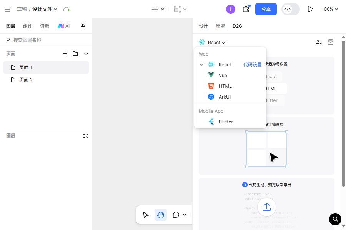The image size is (346, 230).
Task: Open the hamburger main menu
Action: tap(8, 9)
